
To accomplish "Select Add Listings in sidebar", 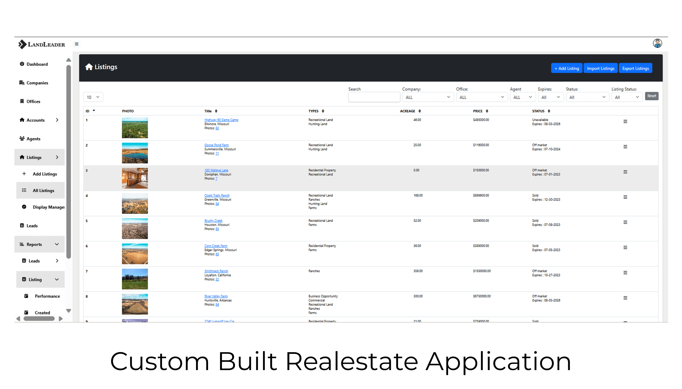I will [45, 174].
